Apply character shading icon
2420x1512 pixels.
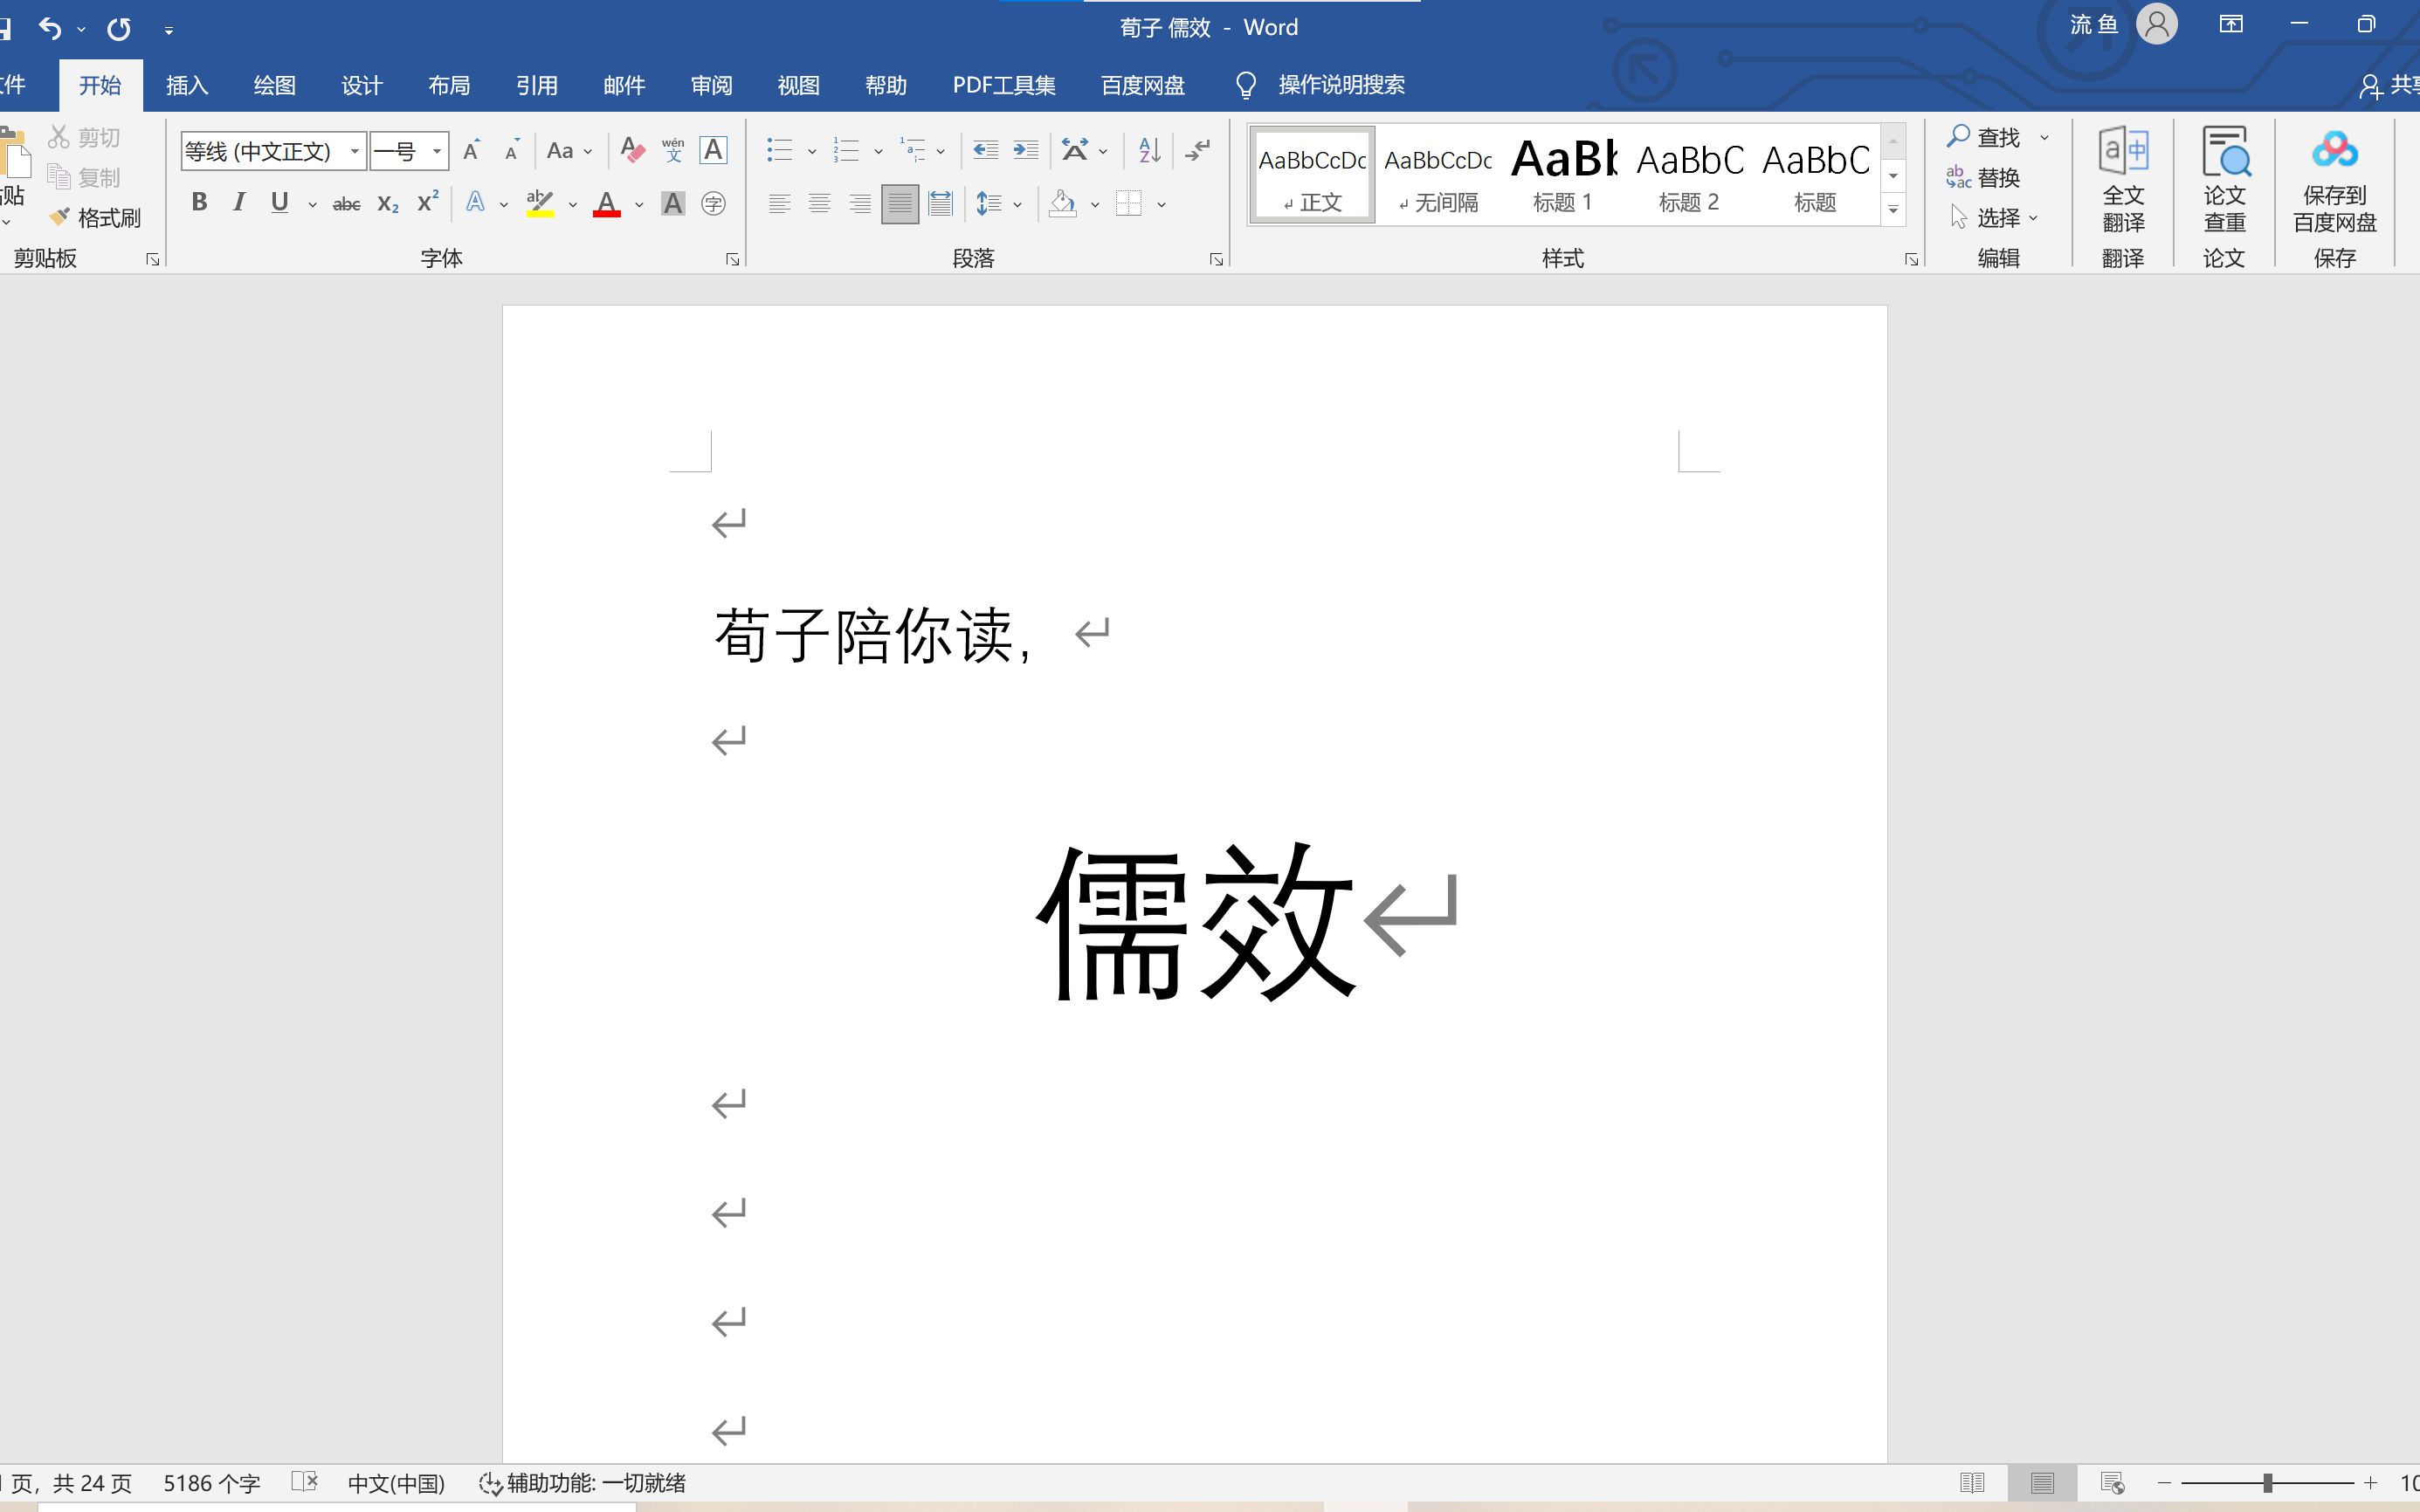point(673,204)
